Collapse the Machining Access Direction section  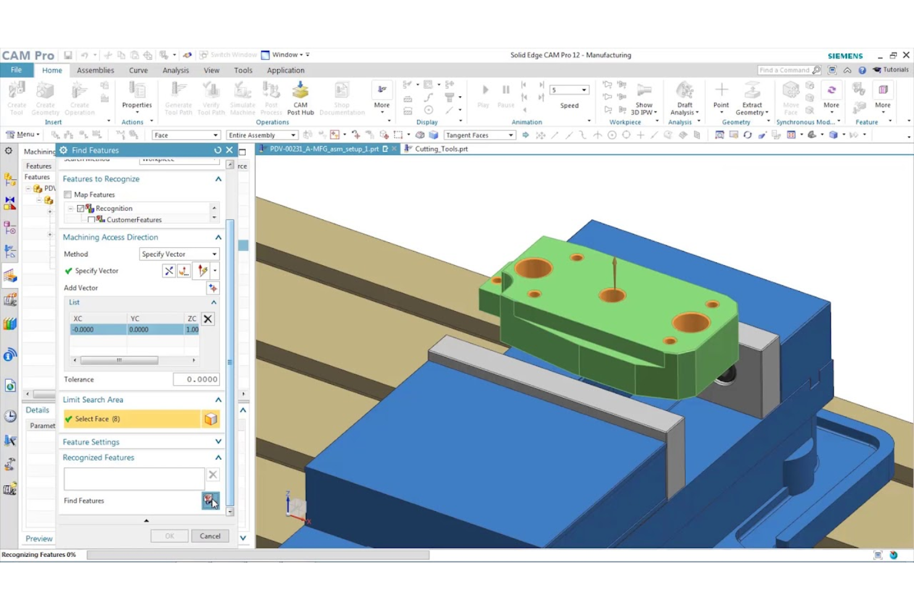[218, 237]
